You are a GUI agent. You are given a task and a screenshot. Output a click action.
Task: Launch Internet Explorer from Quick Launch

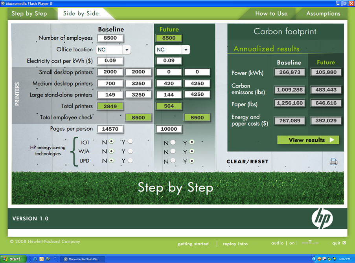(35, 259)
